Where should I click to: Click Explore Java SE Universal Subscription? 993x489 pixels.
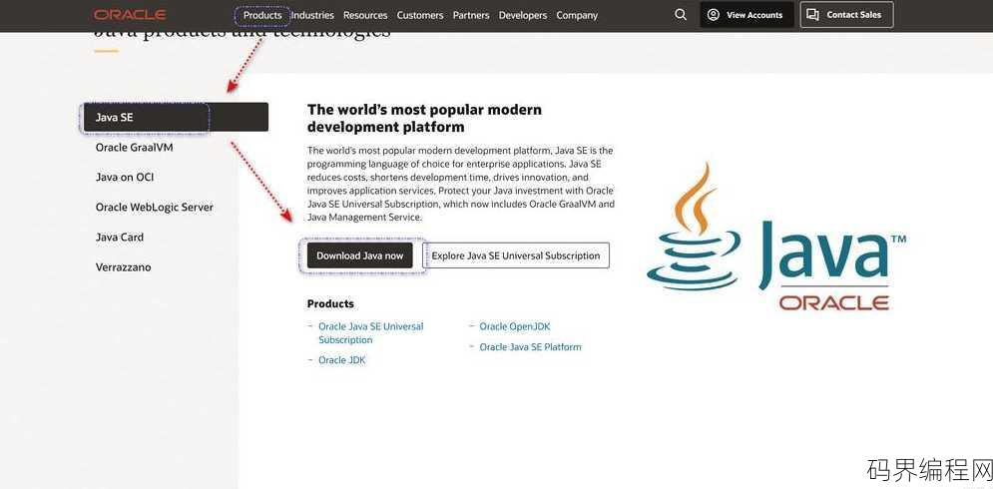click(x=516, y=255)
